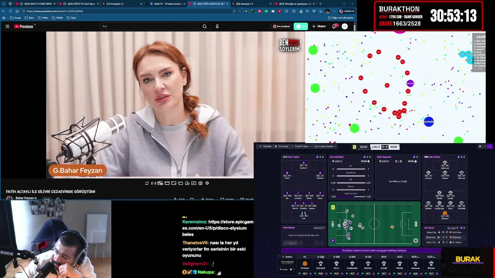495x278 pixels.
Task: Collapse the Kadro squad bar chevron
Action: [x=283, y=257]
